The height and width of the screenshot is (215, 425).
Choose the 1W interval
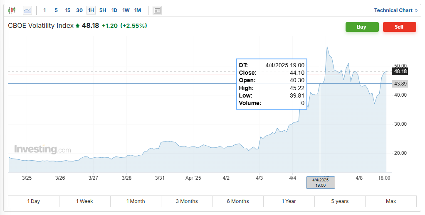coord(126,10)
